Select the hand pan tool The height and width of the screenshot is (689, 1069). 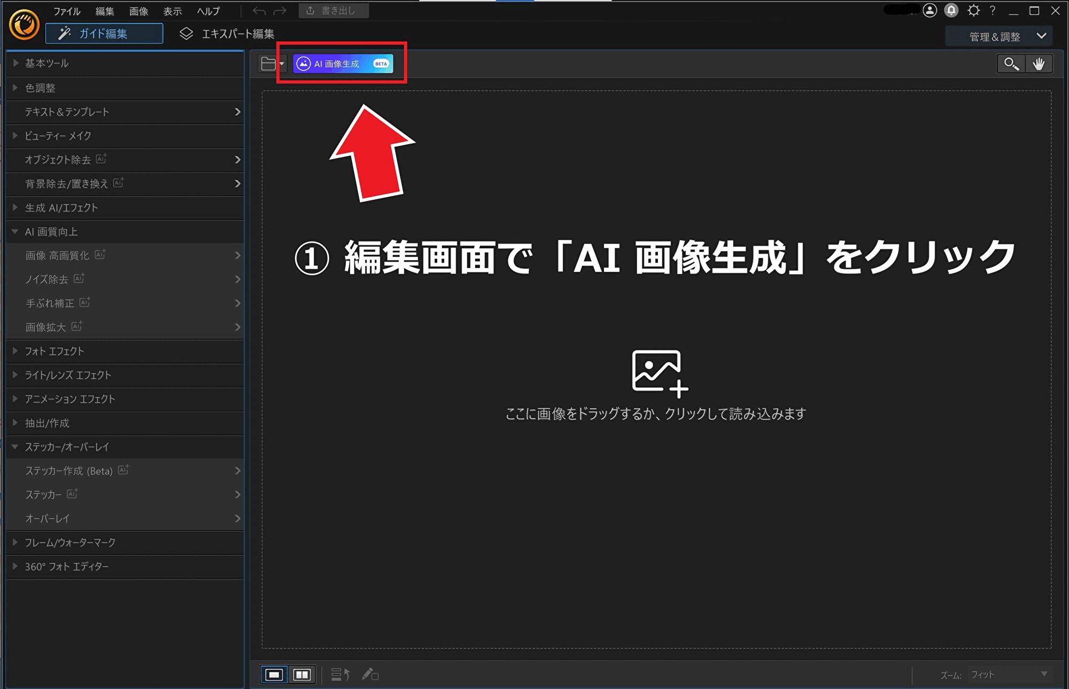[1039, 64]
